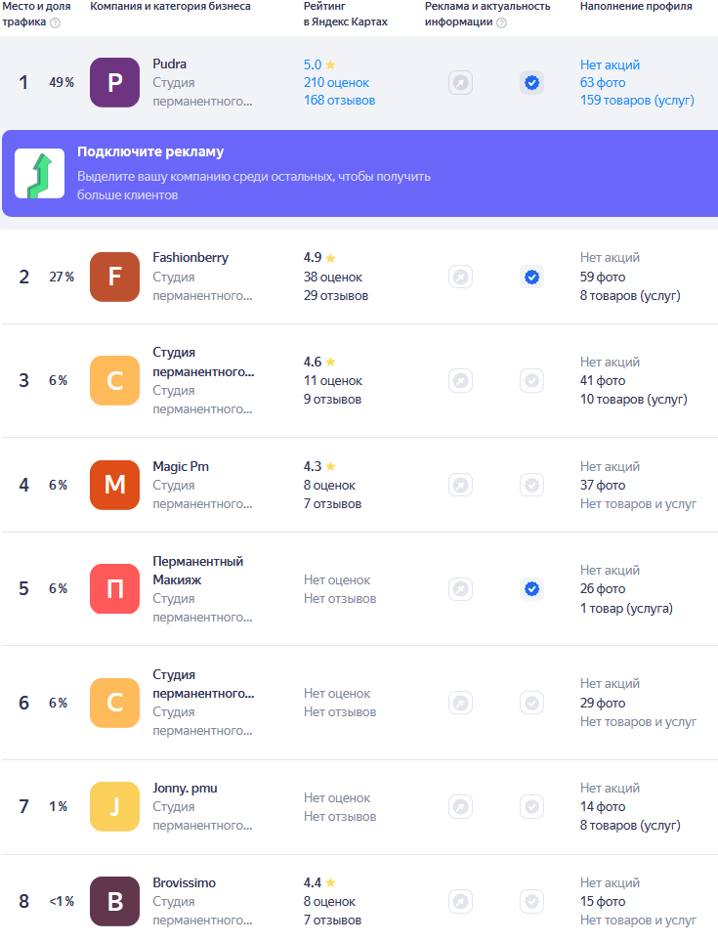Click Brovissimo's 4.4 rating
The height and width of the screenshot is (943, 718).
(x=319, y=882)
